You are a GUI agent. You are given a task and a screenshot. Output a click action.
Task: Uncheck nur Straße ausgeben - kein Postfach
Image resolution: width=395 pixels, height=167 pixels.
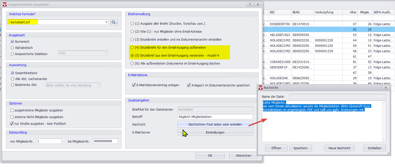pyautogui.click(x=12, y=124)
